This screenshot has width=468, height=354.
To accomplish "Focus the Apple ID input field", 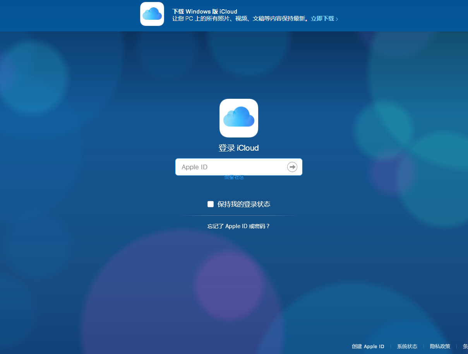I will point(239,167).
